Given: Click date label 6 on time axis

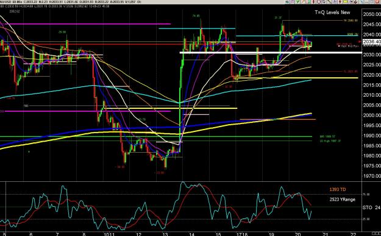Looking at the screenshot, I should (31, 234).
